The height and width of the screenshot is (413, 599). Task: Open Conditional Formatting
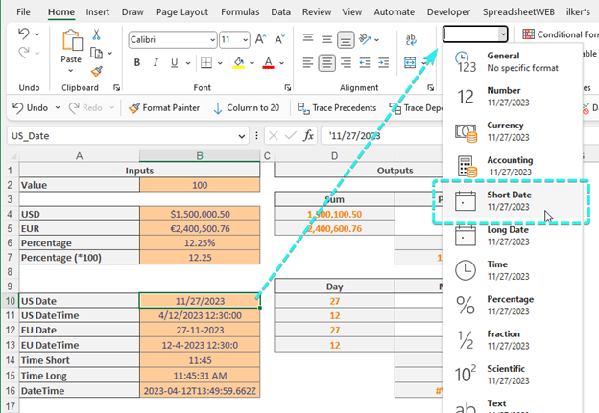pos(561,34)
